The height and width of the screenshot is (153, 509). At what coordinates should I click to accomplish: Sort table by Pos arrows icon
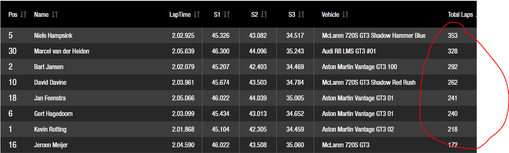point(24,14)
